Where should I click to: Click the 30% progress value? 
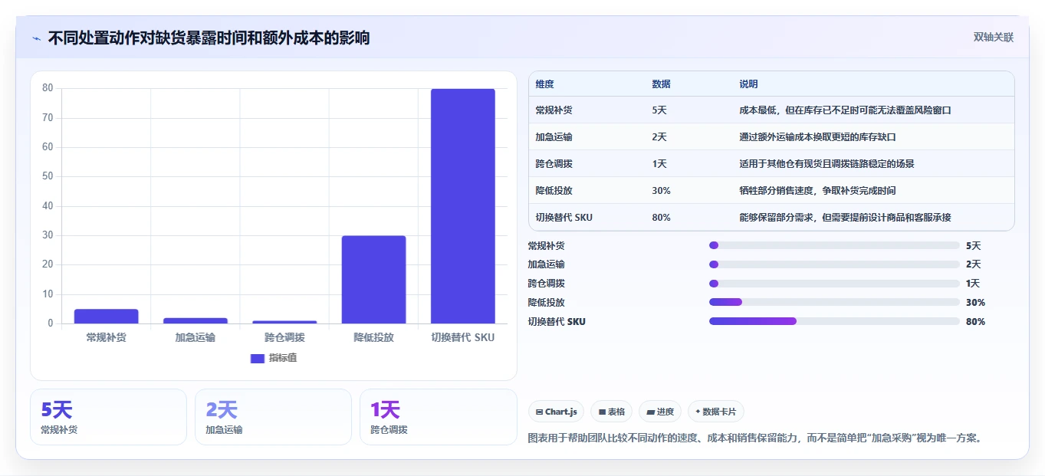pos(976,303)
